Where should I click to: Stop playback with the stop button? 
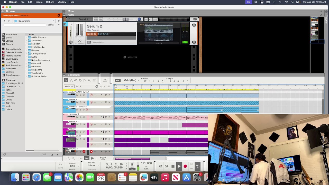(x=173, y=166)
